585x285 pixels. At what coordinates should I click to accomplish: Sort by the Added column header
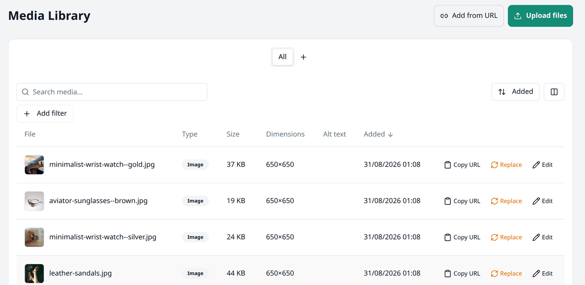click(379, 134)
